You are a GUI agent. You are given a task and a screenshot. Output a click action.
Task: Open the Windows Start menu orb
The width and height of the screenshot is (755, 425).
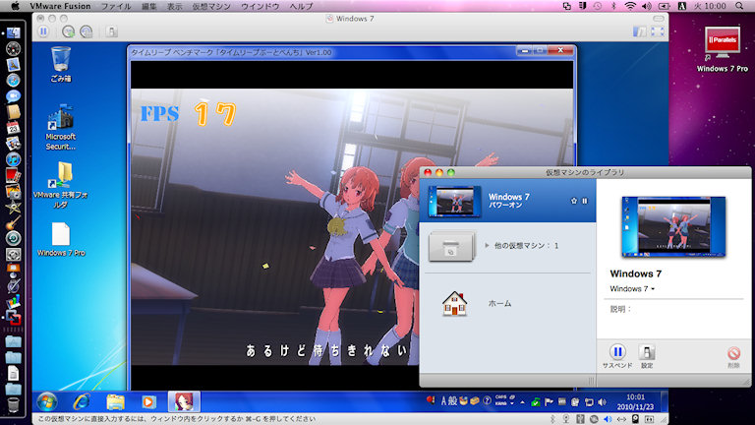[47, 401]
